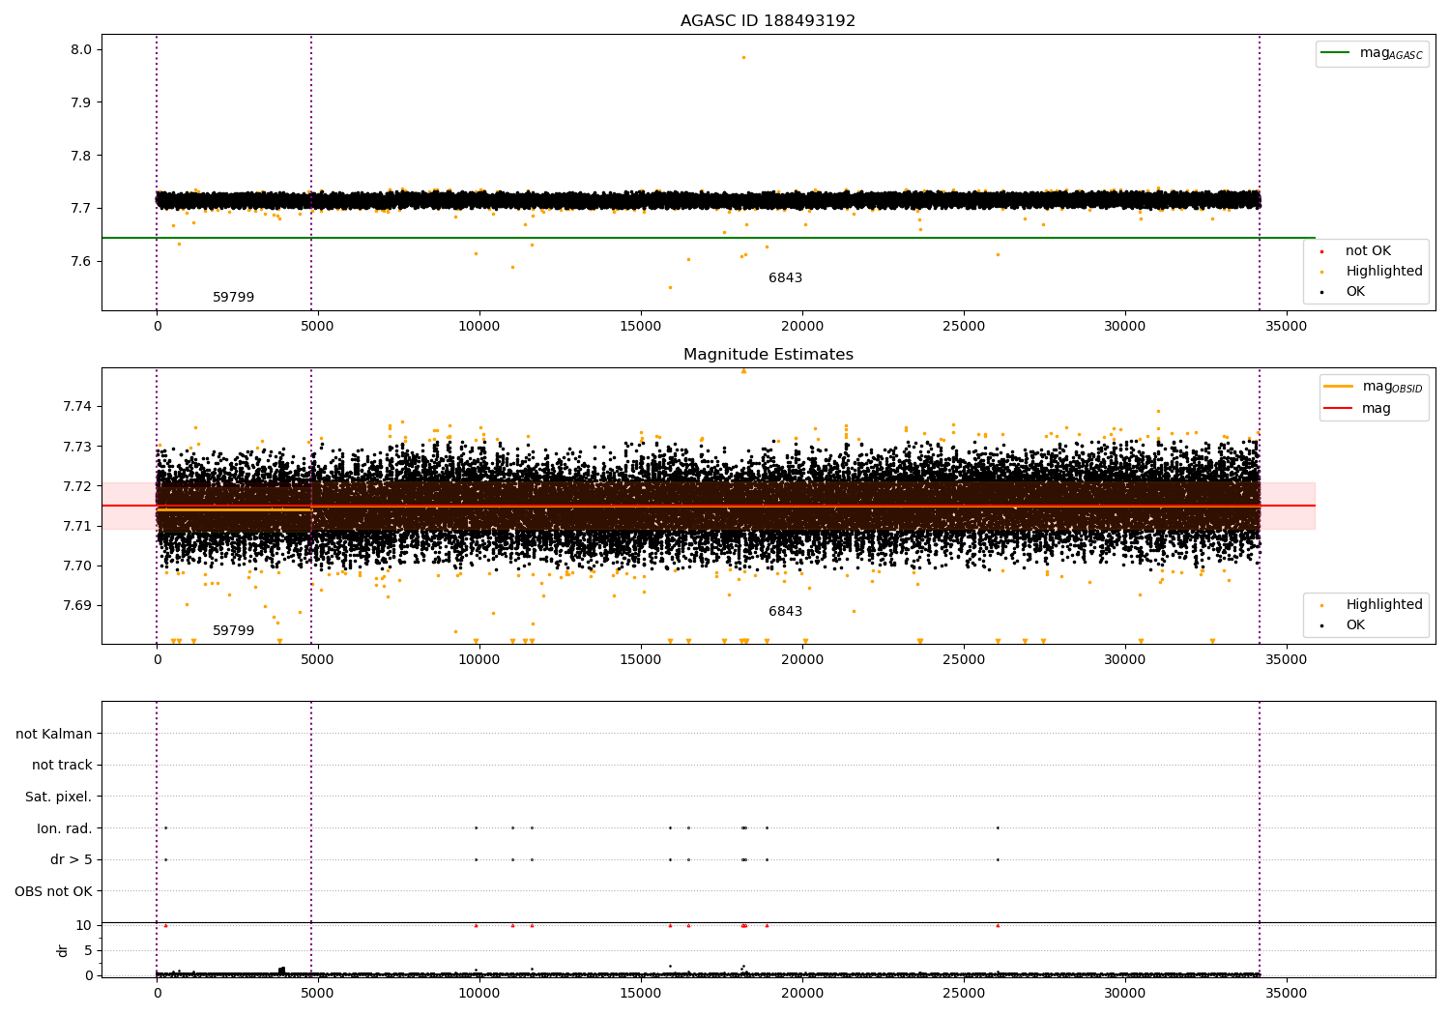Click the "59799" annotation in the top plot

[x=233, y=298]
